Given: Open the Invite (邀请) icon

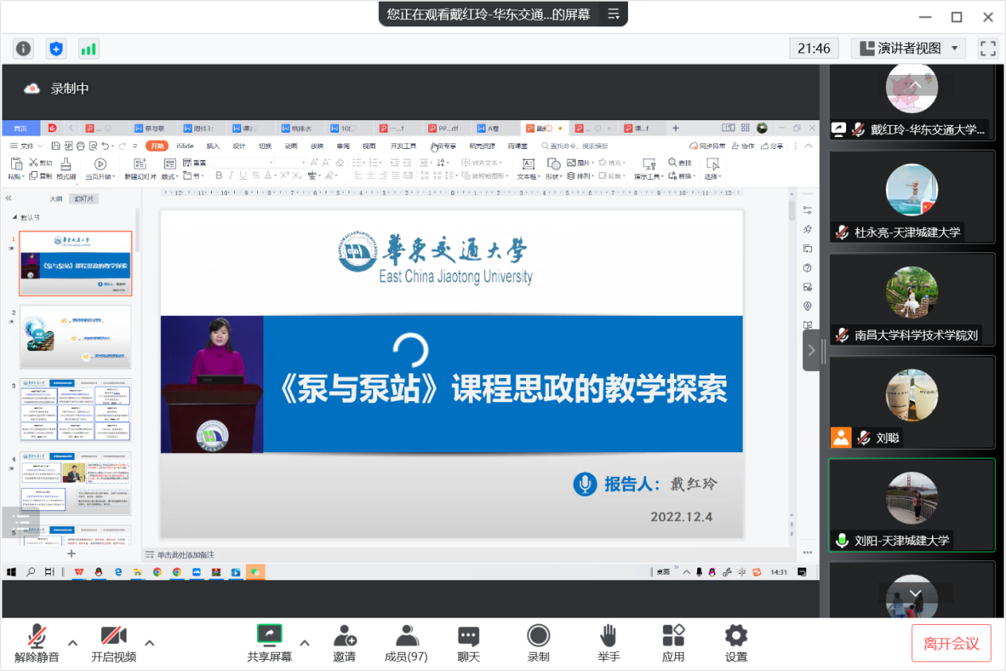Looking at the screenshot, I should (344, 642).
